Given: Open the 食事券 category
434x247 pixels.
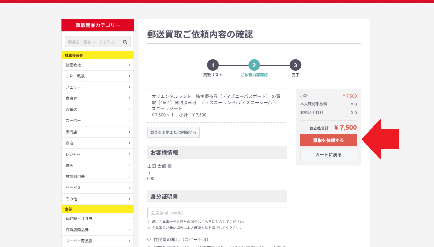Looking at the screenshot, I should point(98,98).
